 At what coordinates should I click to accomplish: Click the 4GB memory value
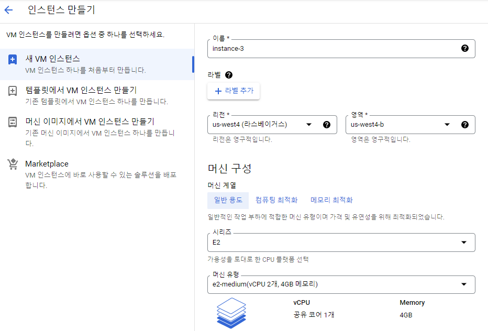pos(406,315)
